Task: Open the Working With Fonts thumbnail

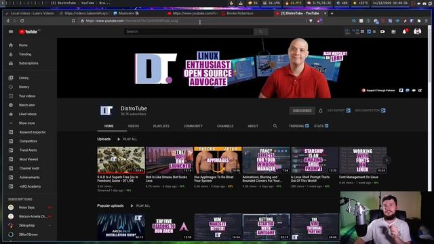Action: click(x=363, y=160)
